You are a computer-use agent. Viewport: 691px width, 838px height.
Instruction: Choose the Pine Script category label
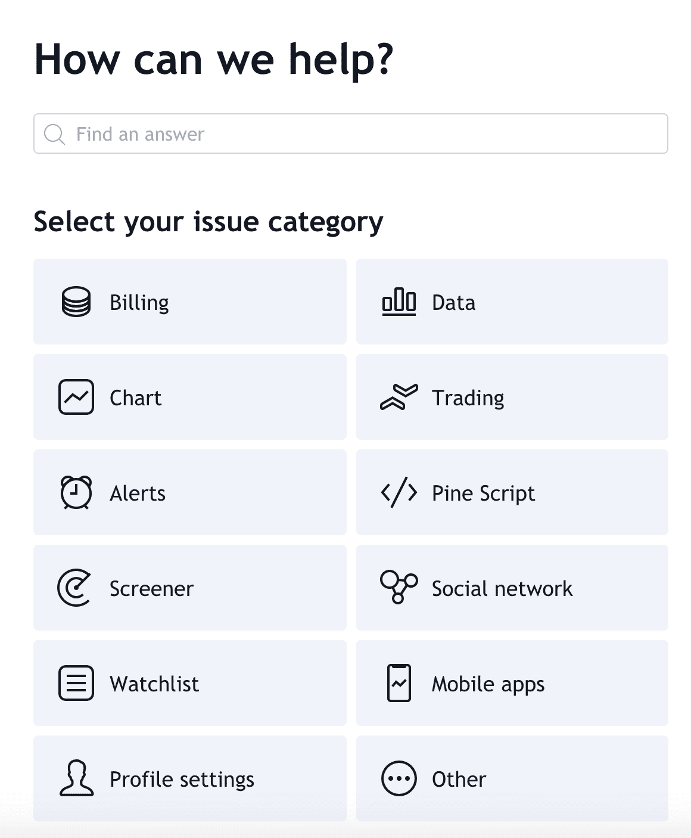[x=483, y=494]
